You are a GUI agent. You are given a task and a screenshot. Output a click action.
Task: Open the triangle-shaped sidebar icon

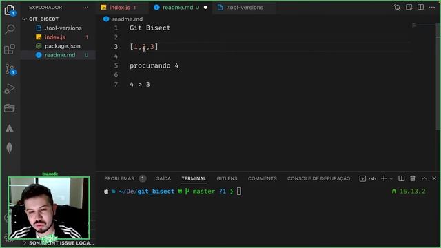[10, 128]
